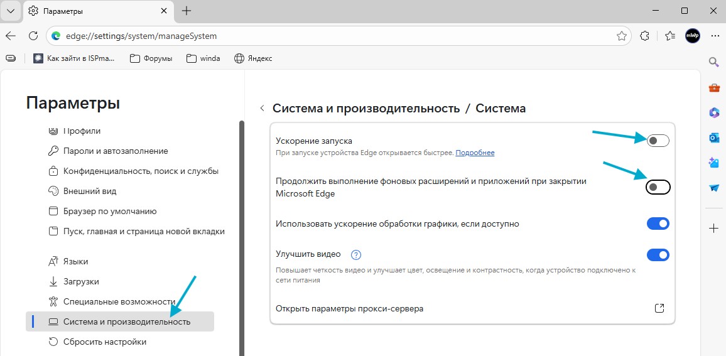The image size is (726, 356).
Task: Select Система и производительность settings section
Action: click(x=120, y=321)
